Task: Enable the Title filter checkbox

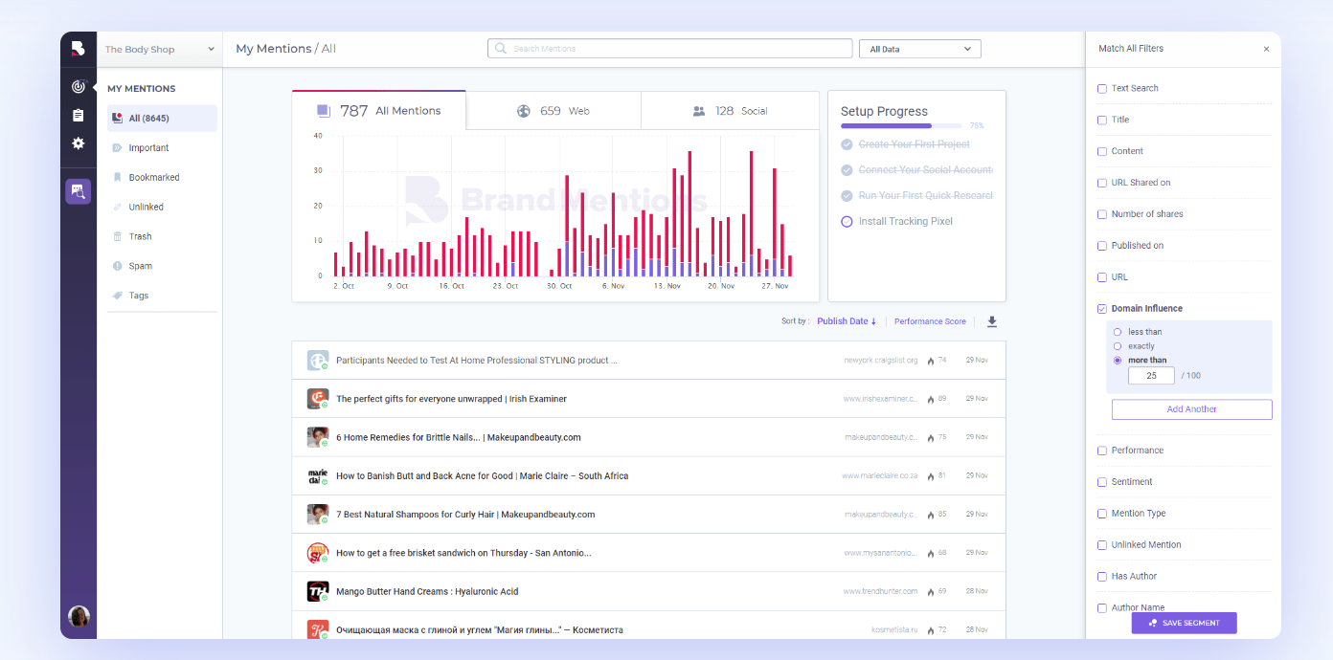Action: (1102, 120)
